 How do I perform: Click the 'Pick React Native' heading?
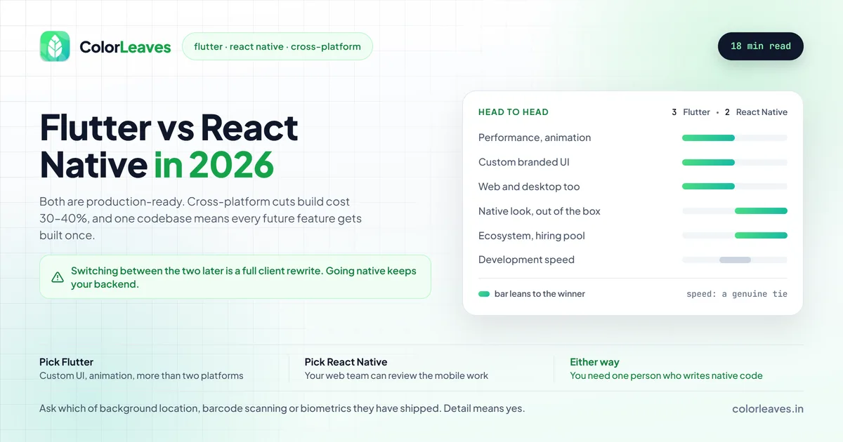346,362
